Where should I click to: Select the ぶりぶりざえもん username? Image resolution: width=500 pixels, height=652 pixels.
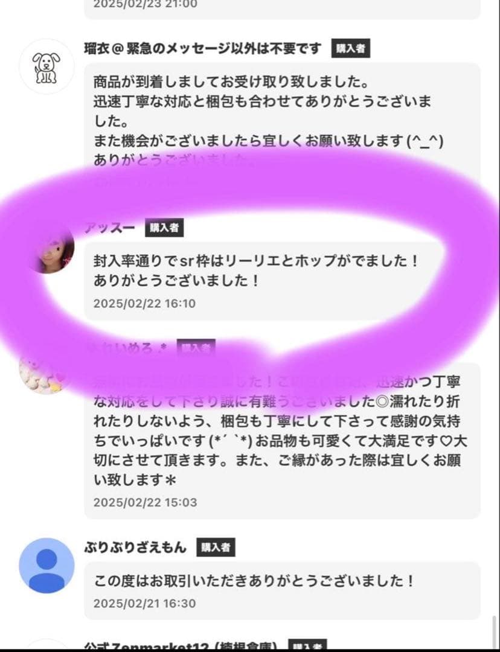click(x=135, y=547)
